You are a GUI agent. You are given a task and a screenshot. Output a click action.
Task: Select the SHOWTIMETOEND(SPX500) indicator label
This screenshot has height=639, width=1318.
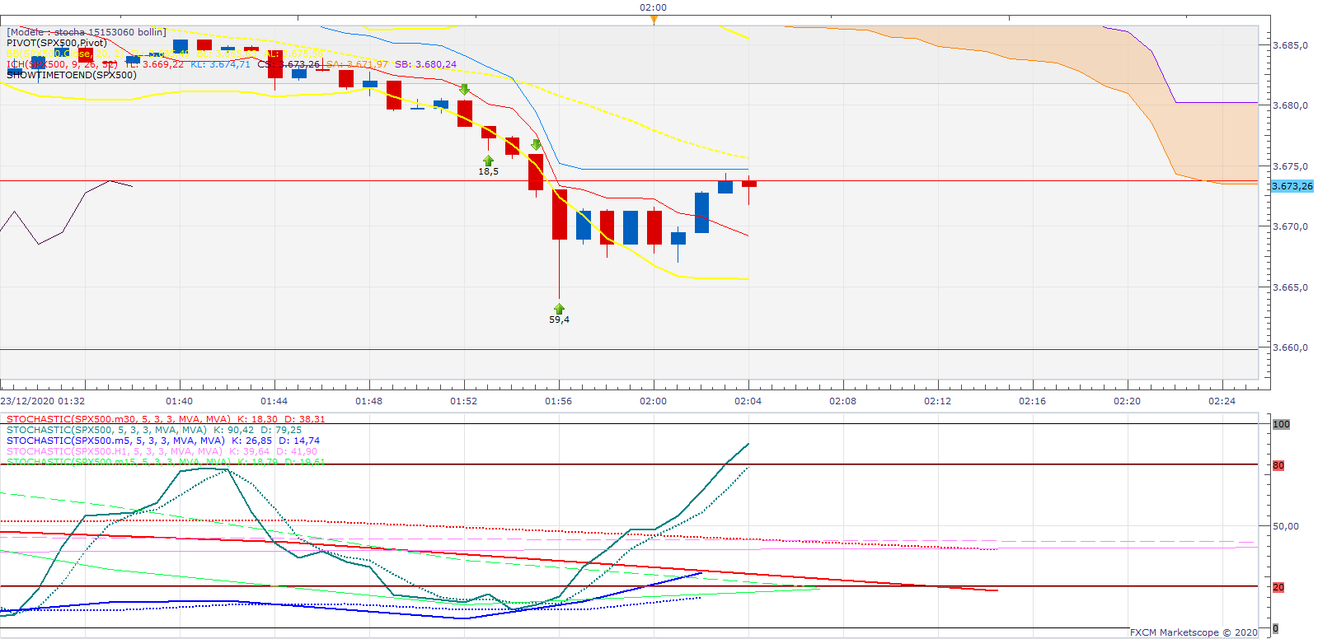point(72,75)
